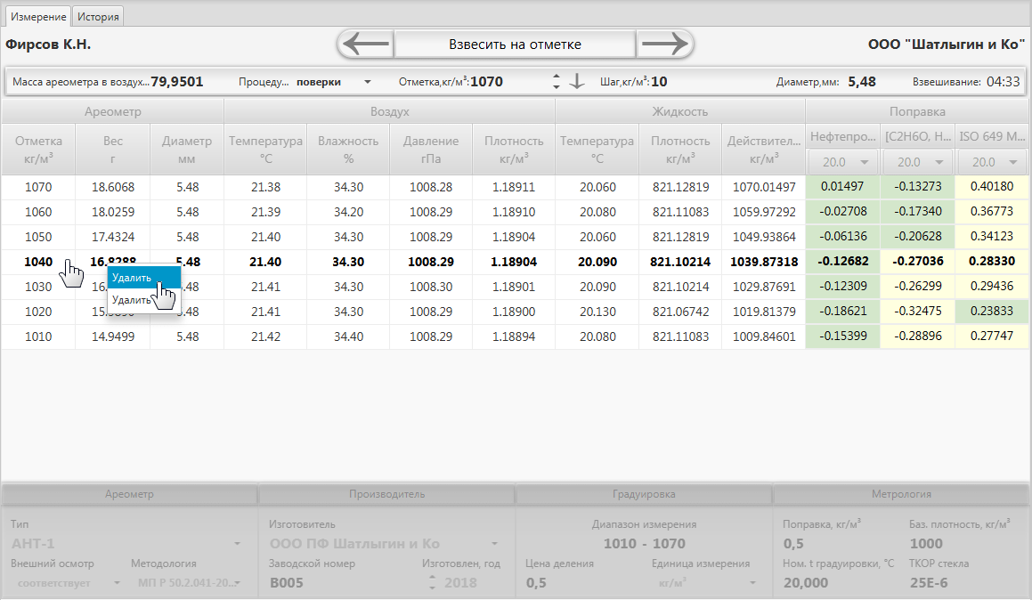
Task: Click the down arrow icon beside Отметка stepper
Action: pos(577,81)
